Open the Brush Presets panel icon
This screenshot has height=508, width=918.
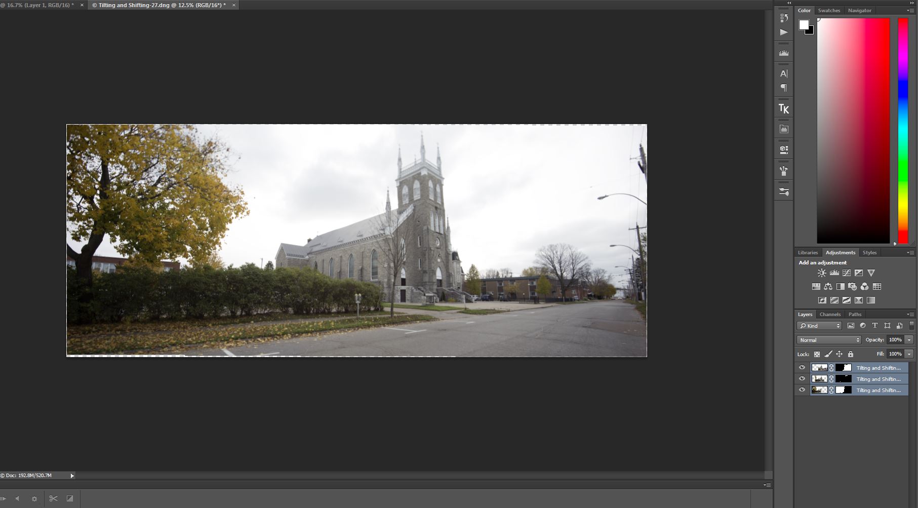pyautogui.click(x=784, y=171)
